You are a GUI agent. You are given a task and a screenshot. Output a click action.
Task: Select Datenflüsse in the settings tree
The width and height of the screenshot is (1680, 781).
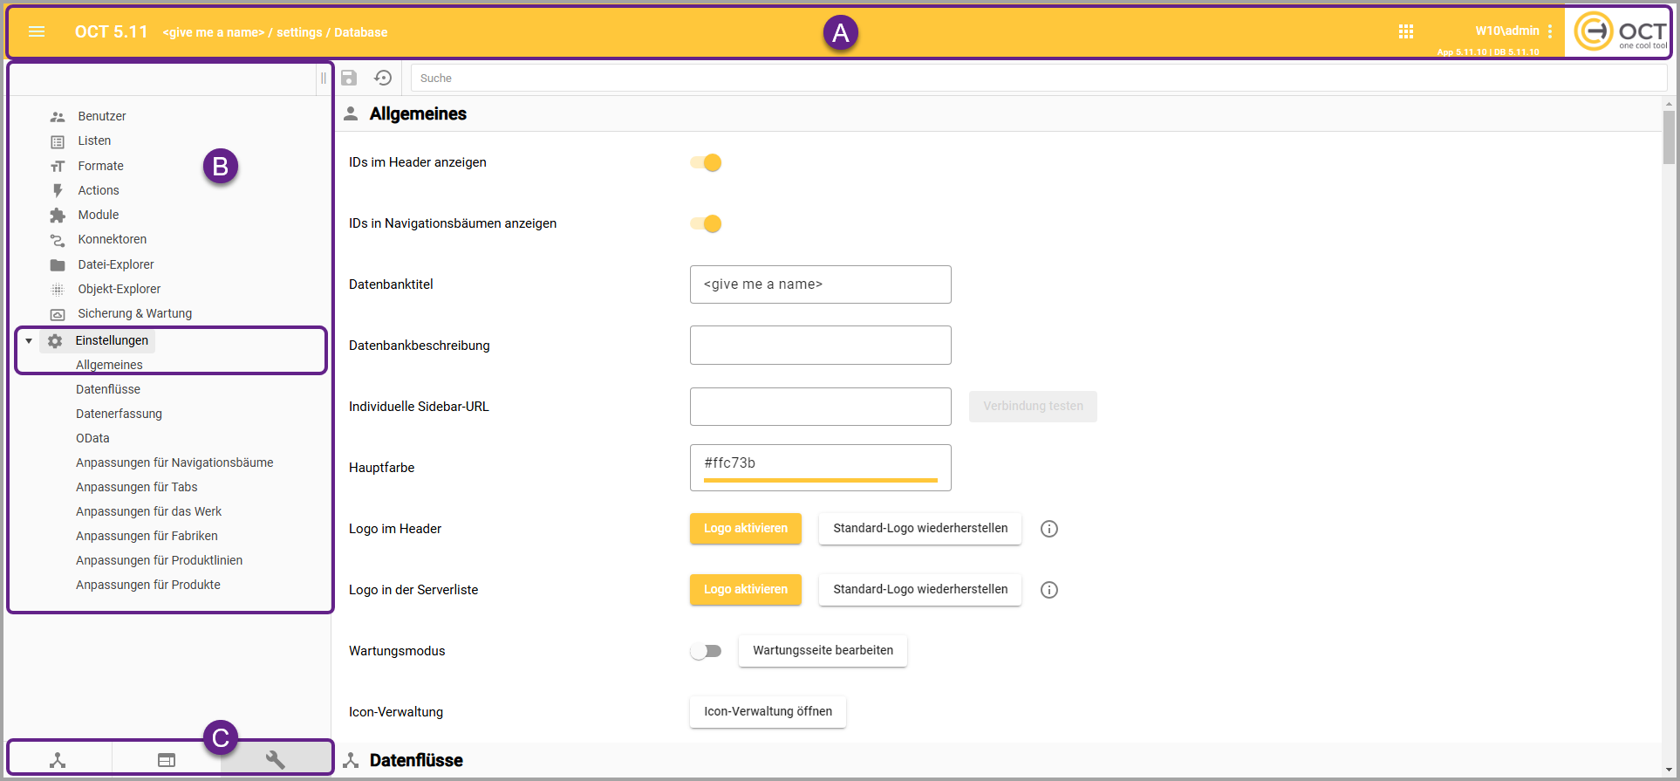(108, 389)
